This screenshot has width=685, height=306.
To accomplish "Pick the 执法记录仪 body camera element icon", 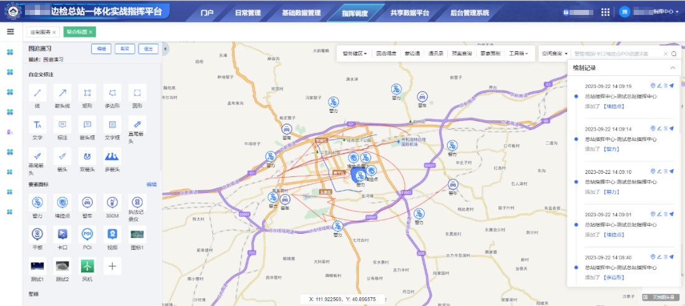I will (x=137, y=203).
